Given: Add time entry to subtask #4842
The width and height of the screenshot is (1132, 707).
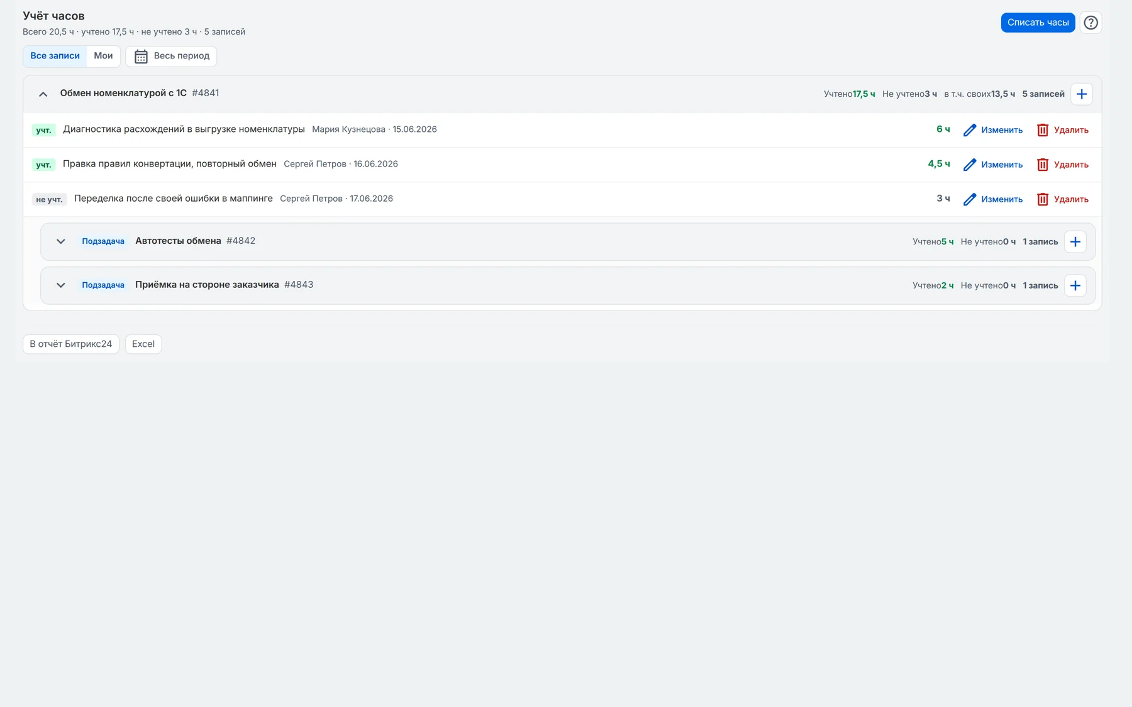Looking at the screenshot, I should [x=1075, y=242].
